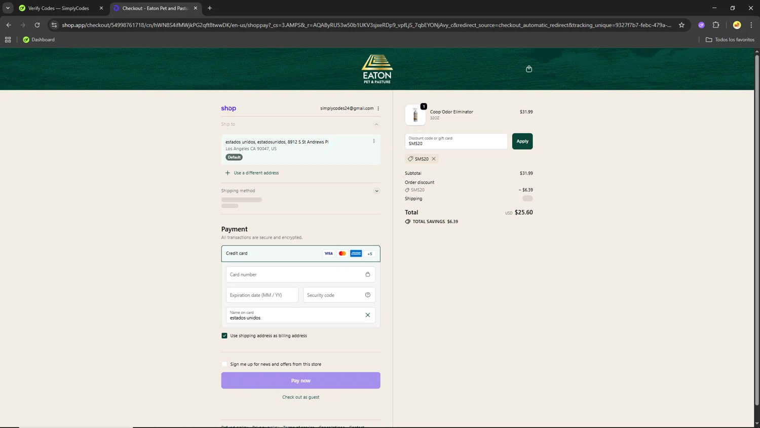Remove the SMS20 discount tag
Screen dimensions: 760x428
[434, 159]
